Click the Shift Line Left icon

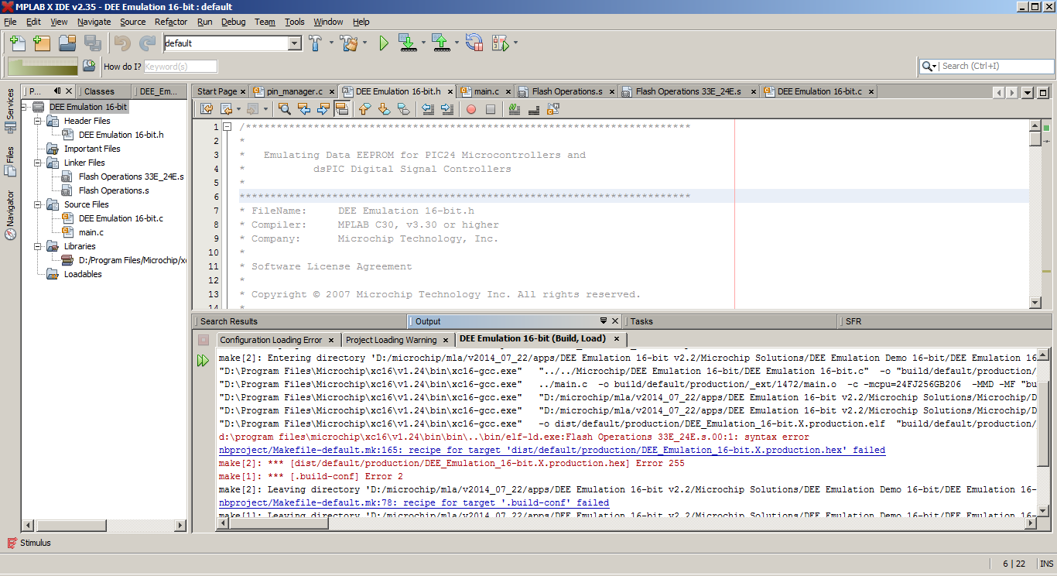(428, 109)
